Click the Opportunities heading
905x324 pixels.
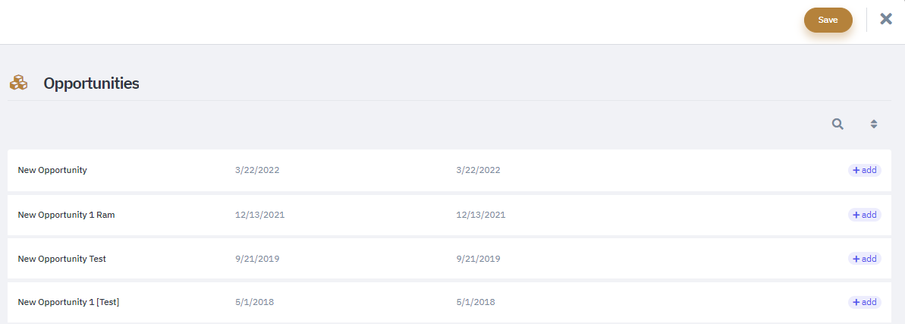pos(91,83)
